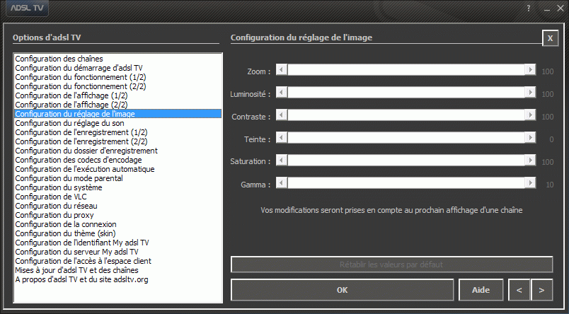Click Rétablir les valeurs par défaut button
The width and height of the screenshot is (569, 314).
tap(391, 264)
